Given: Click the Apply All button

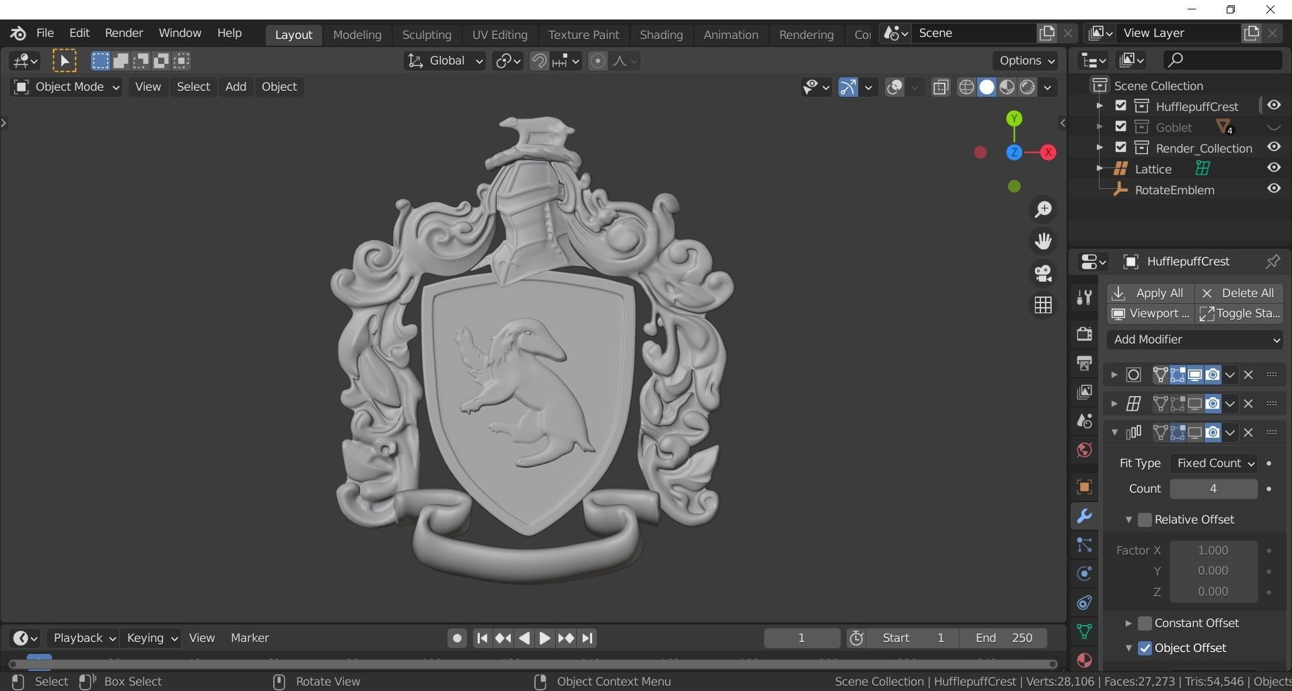Looking at the screenshot, I should pos(1150,293).
